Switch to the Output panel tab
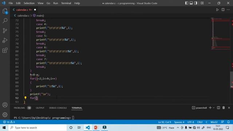233x131 pixels. click(x=40, y=108)
